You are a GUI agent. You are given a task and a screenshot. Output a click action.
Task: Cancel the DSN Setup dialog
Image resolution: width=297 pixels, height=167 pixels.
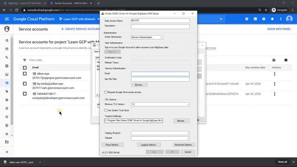pyautogui.click(x=187, y=152)
